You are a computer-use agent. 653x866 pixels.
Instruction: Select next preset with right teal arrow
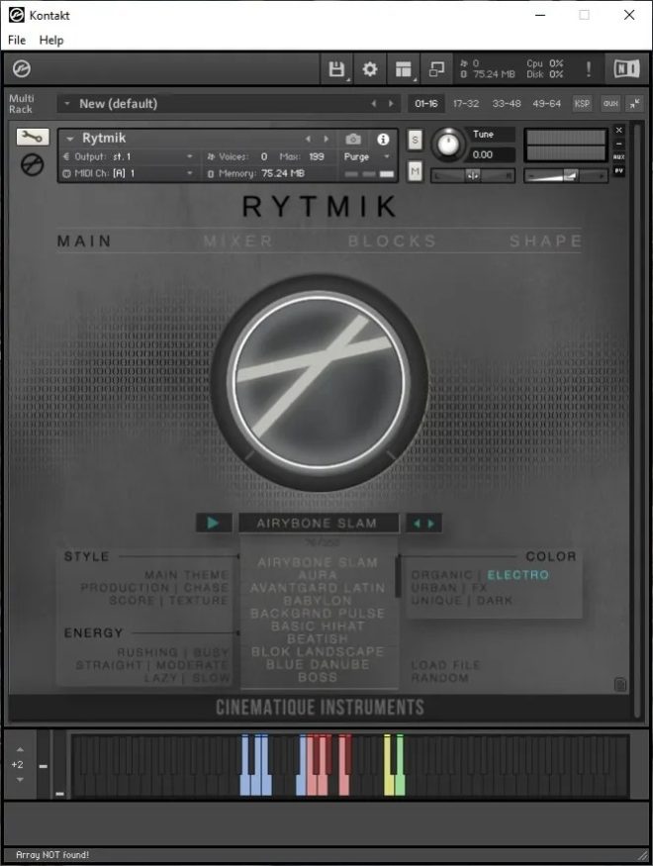[431, 523]
